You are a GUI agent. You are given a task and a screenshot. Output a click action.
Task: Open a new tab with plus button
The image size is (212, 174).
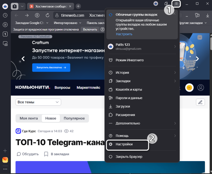[78, 6]
